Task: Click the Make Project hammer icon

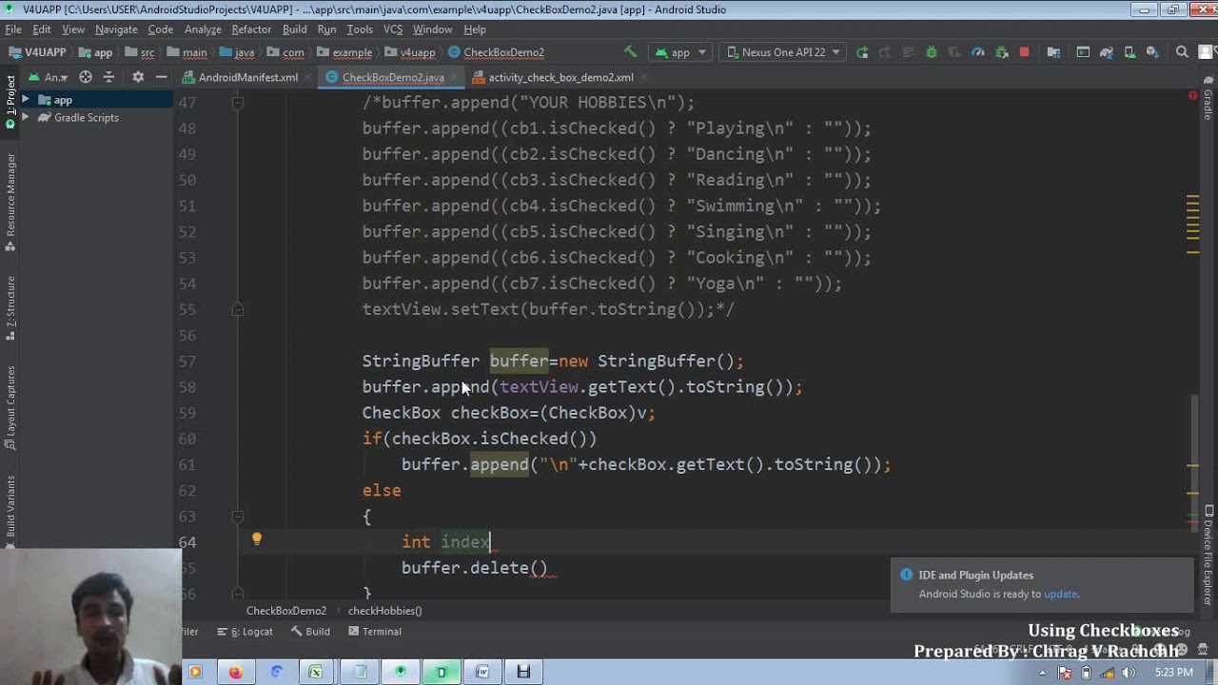Action: coord(630,52)
